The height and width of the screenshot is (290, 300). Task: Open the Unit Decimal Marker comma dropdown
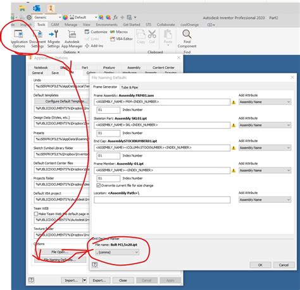(117, 252)
